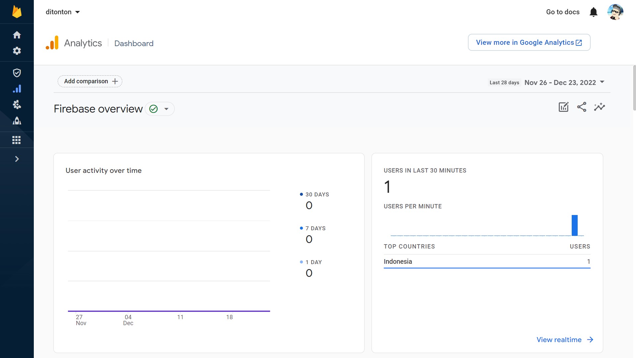Open your profile avatar menu

[x=616, y=12]
